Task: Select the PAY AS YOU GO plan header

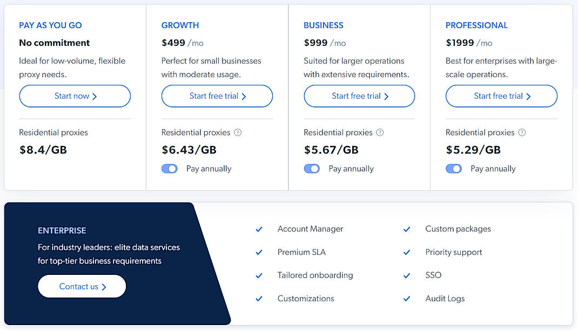Action: [x=50, y=25]
